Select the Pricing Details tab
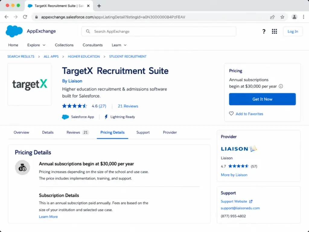Screen dimensions: 309x232 (112, 132)
